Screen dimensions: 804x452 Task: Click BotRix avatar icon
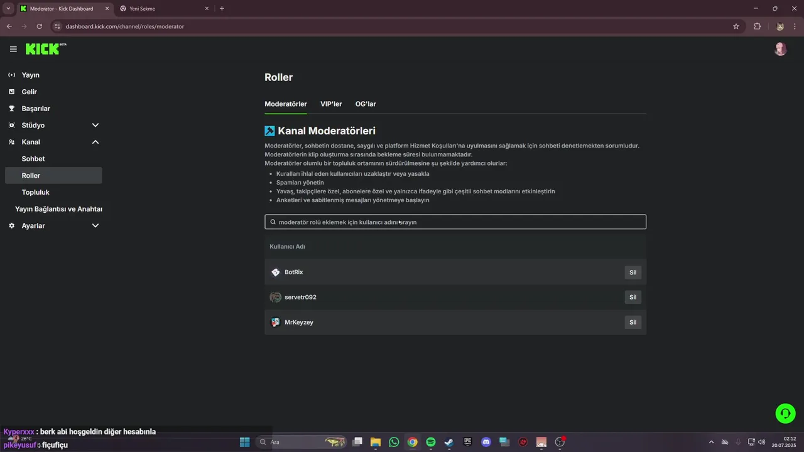[275, 272]
